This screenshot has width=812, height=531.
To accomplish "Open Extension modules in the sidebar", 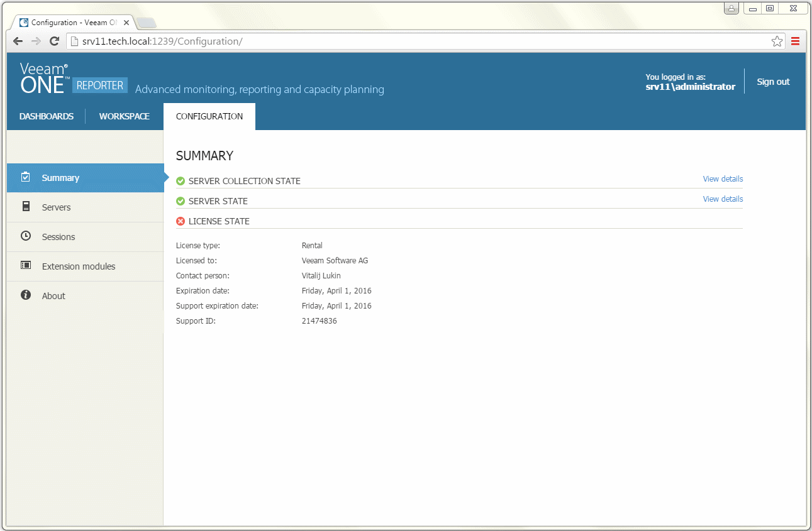I will click(85, 266).
